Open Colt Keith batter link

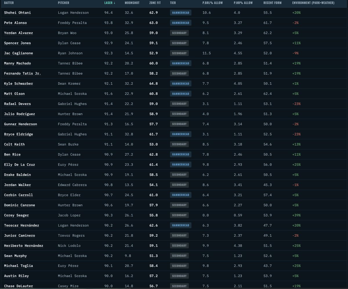click(14, 144)
